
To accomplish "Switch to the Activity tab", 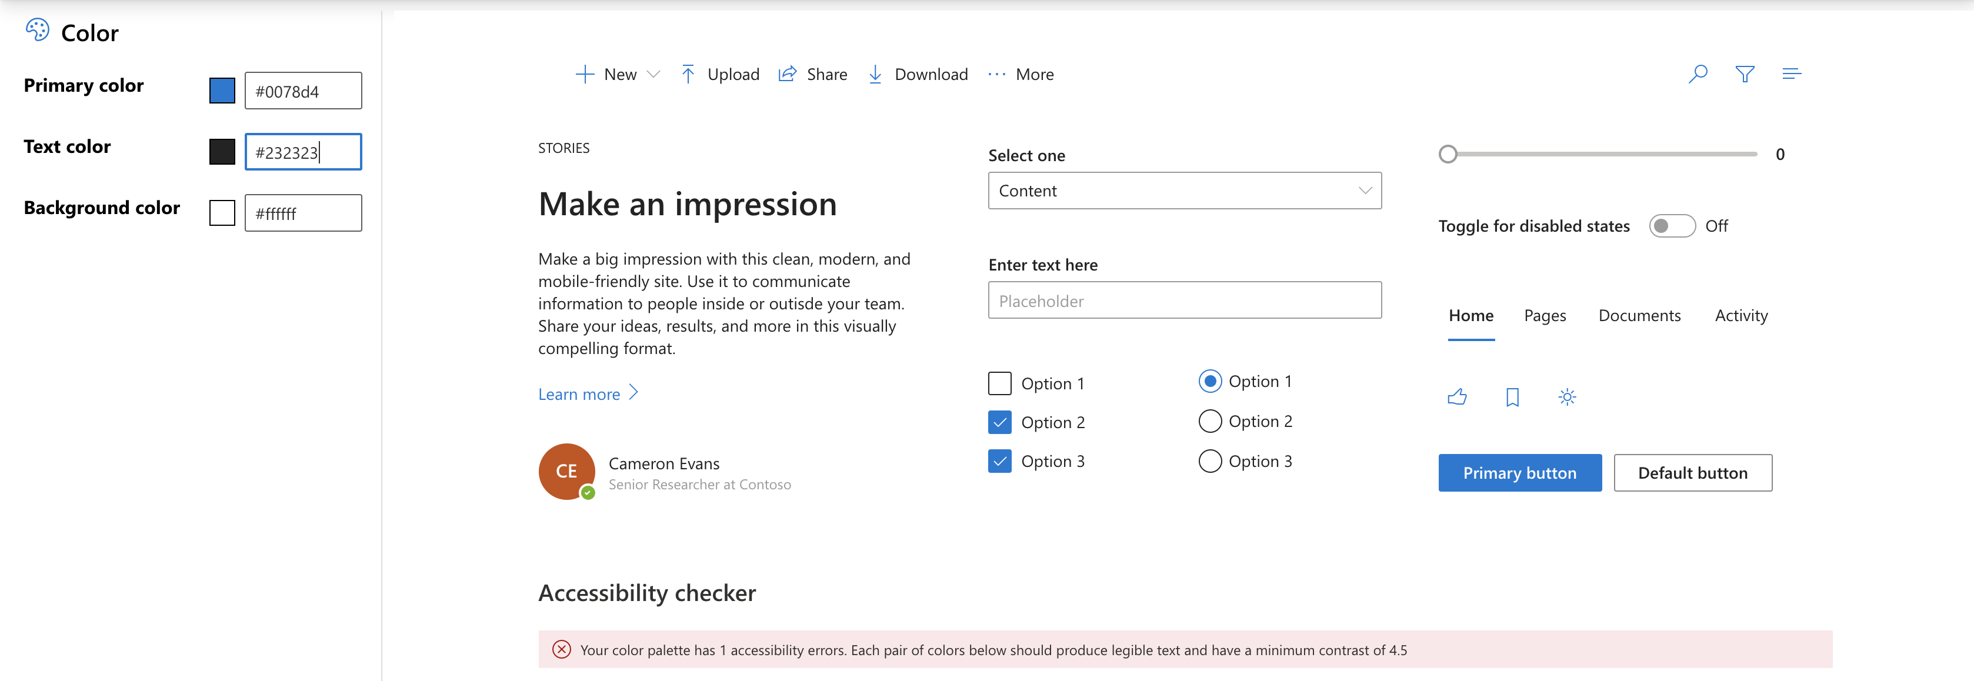I will [1741, 316].
